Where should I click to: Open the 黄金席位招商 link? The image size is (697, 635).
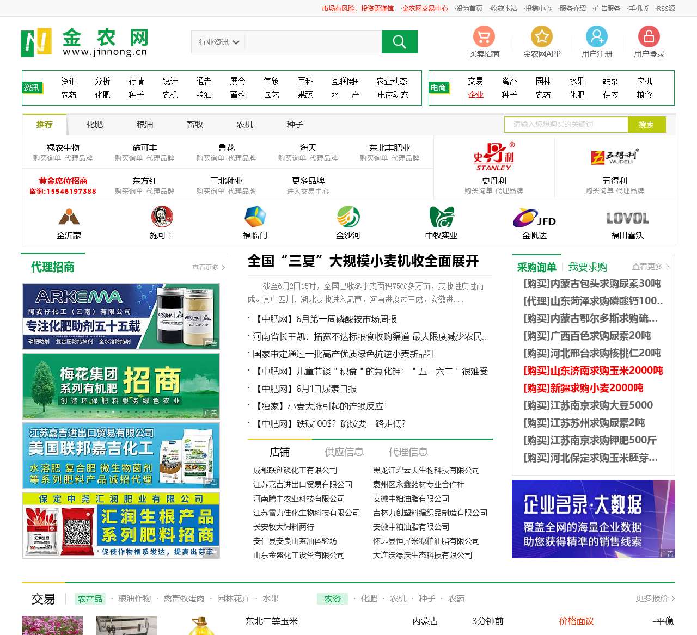coord(63,181)
